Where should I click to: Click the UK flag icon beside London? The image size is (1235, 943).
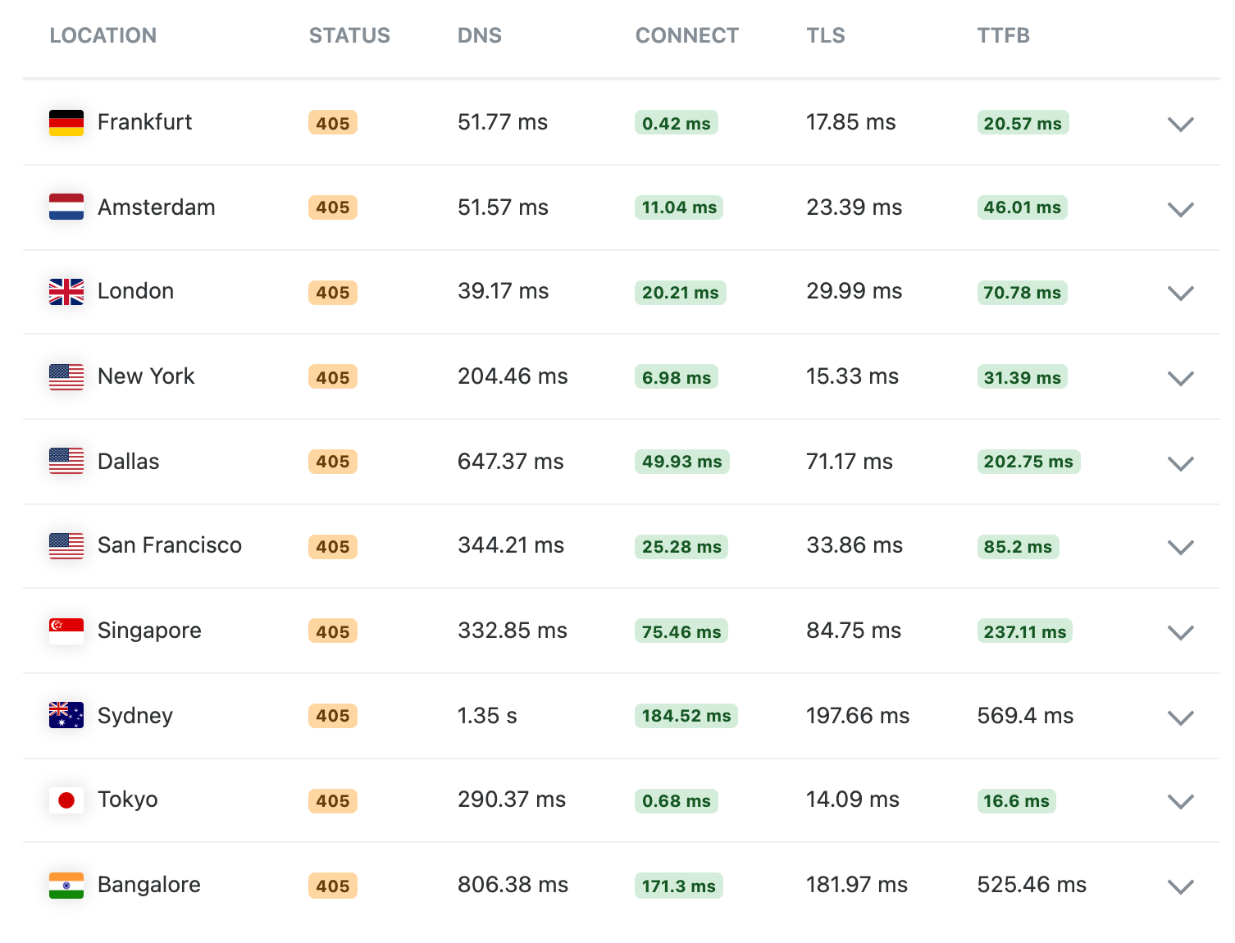[x=66, y=292]
